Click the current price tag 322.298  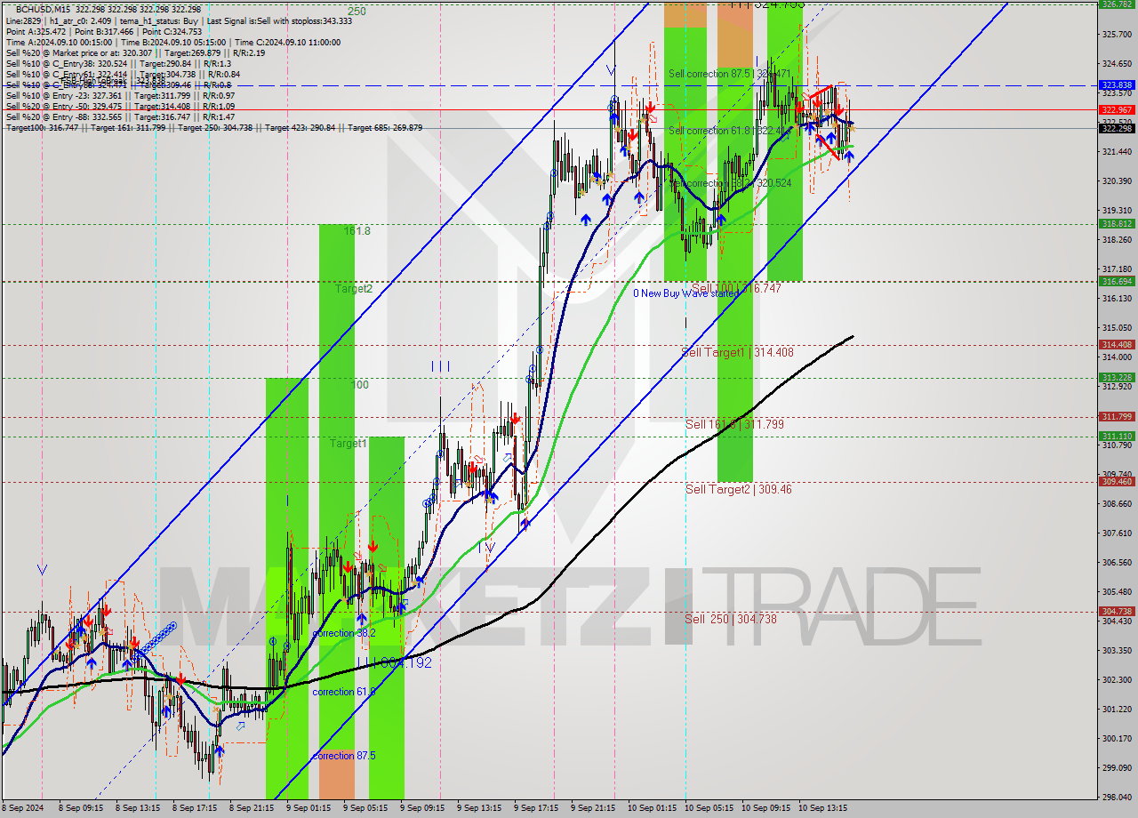click(x=1117, y=128)
